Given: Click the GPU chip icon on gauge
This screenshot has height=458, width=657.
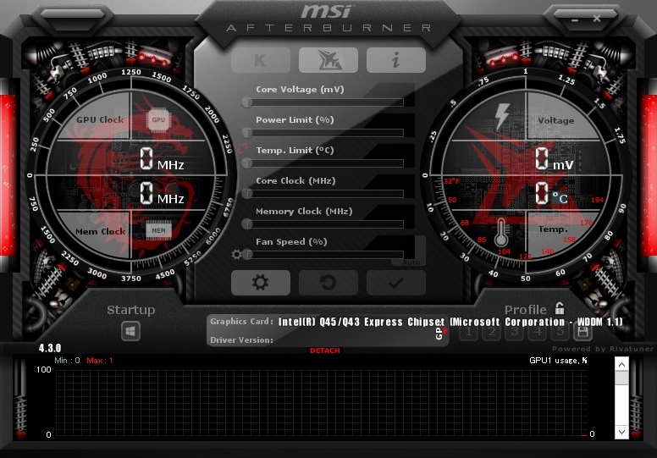Looking at the screenshot, I should (158, 120).
